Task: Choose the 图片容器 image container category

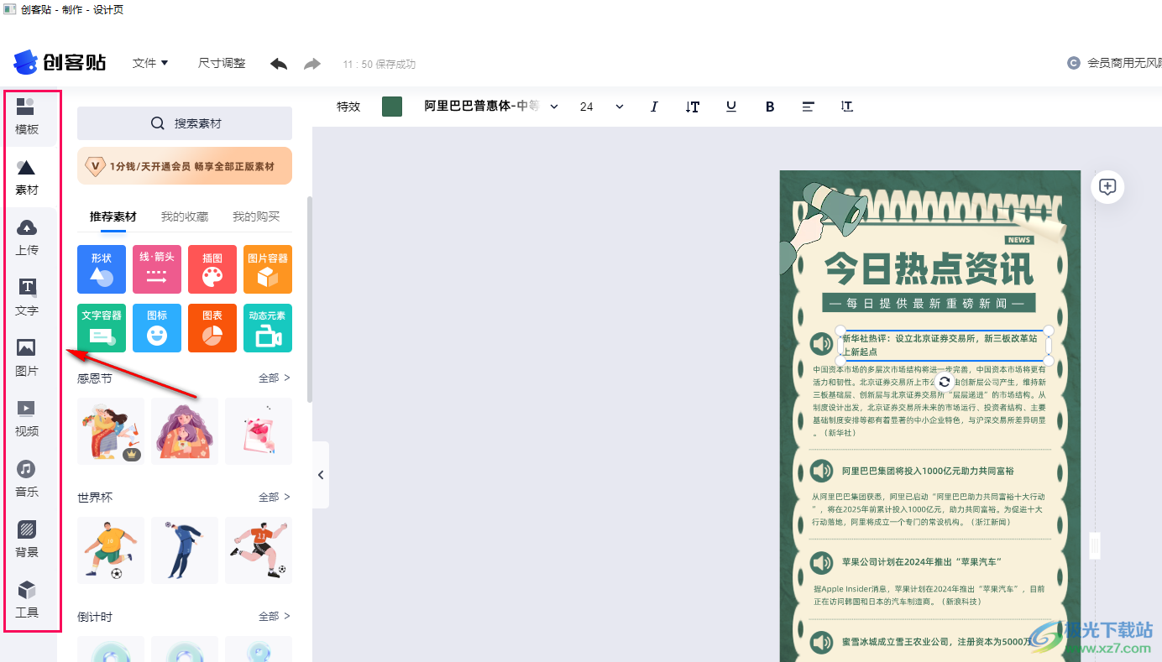Action: [x=268, y=269]
